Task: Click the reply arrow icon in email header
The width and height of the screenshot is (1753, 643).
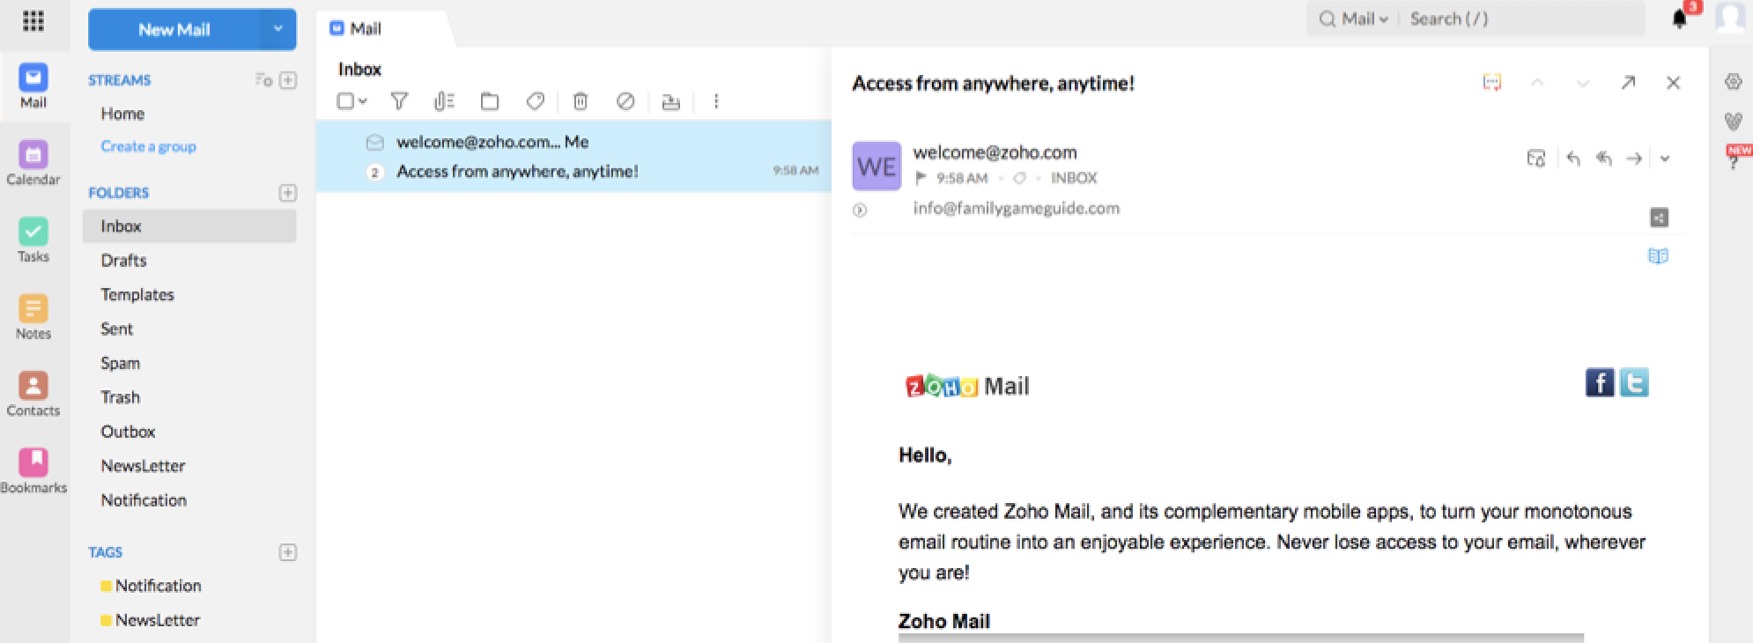Action: (1573, 159)
